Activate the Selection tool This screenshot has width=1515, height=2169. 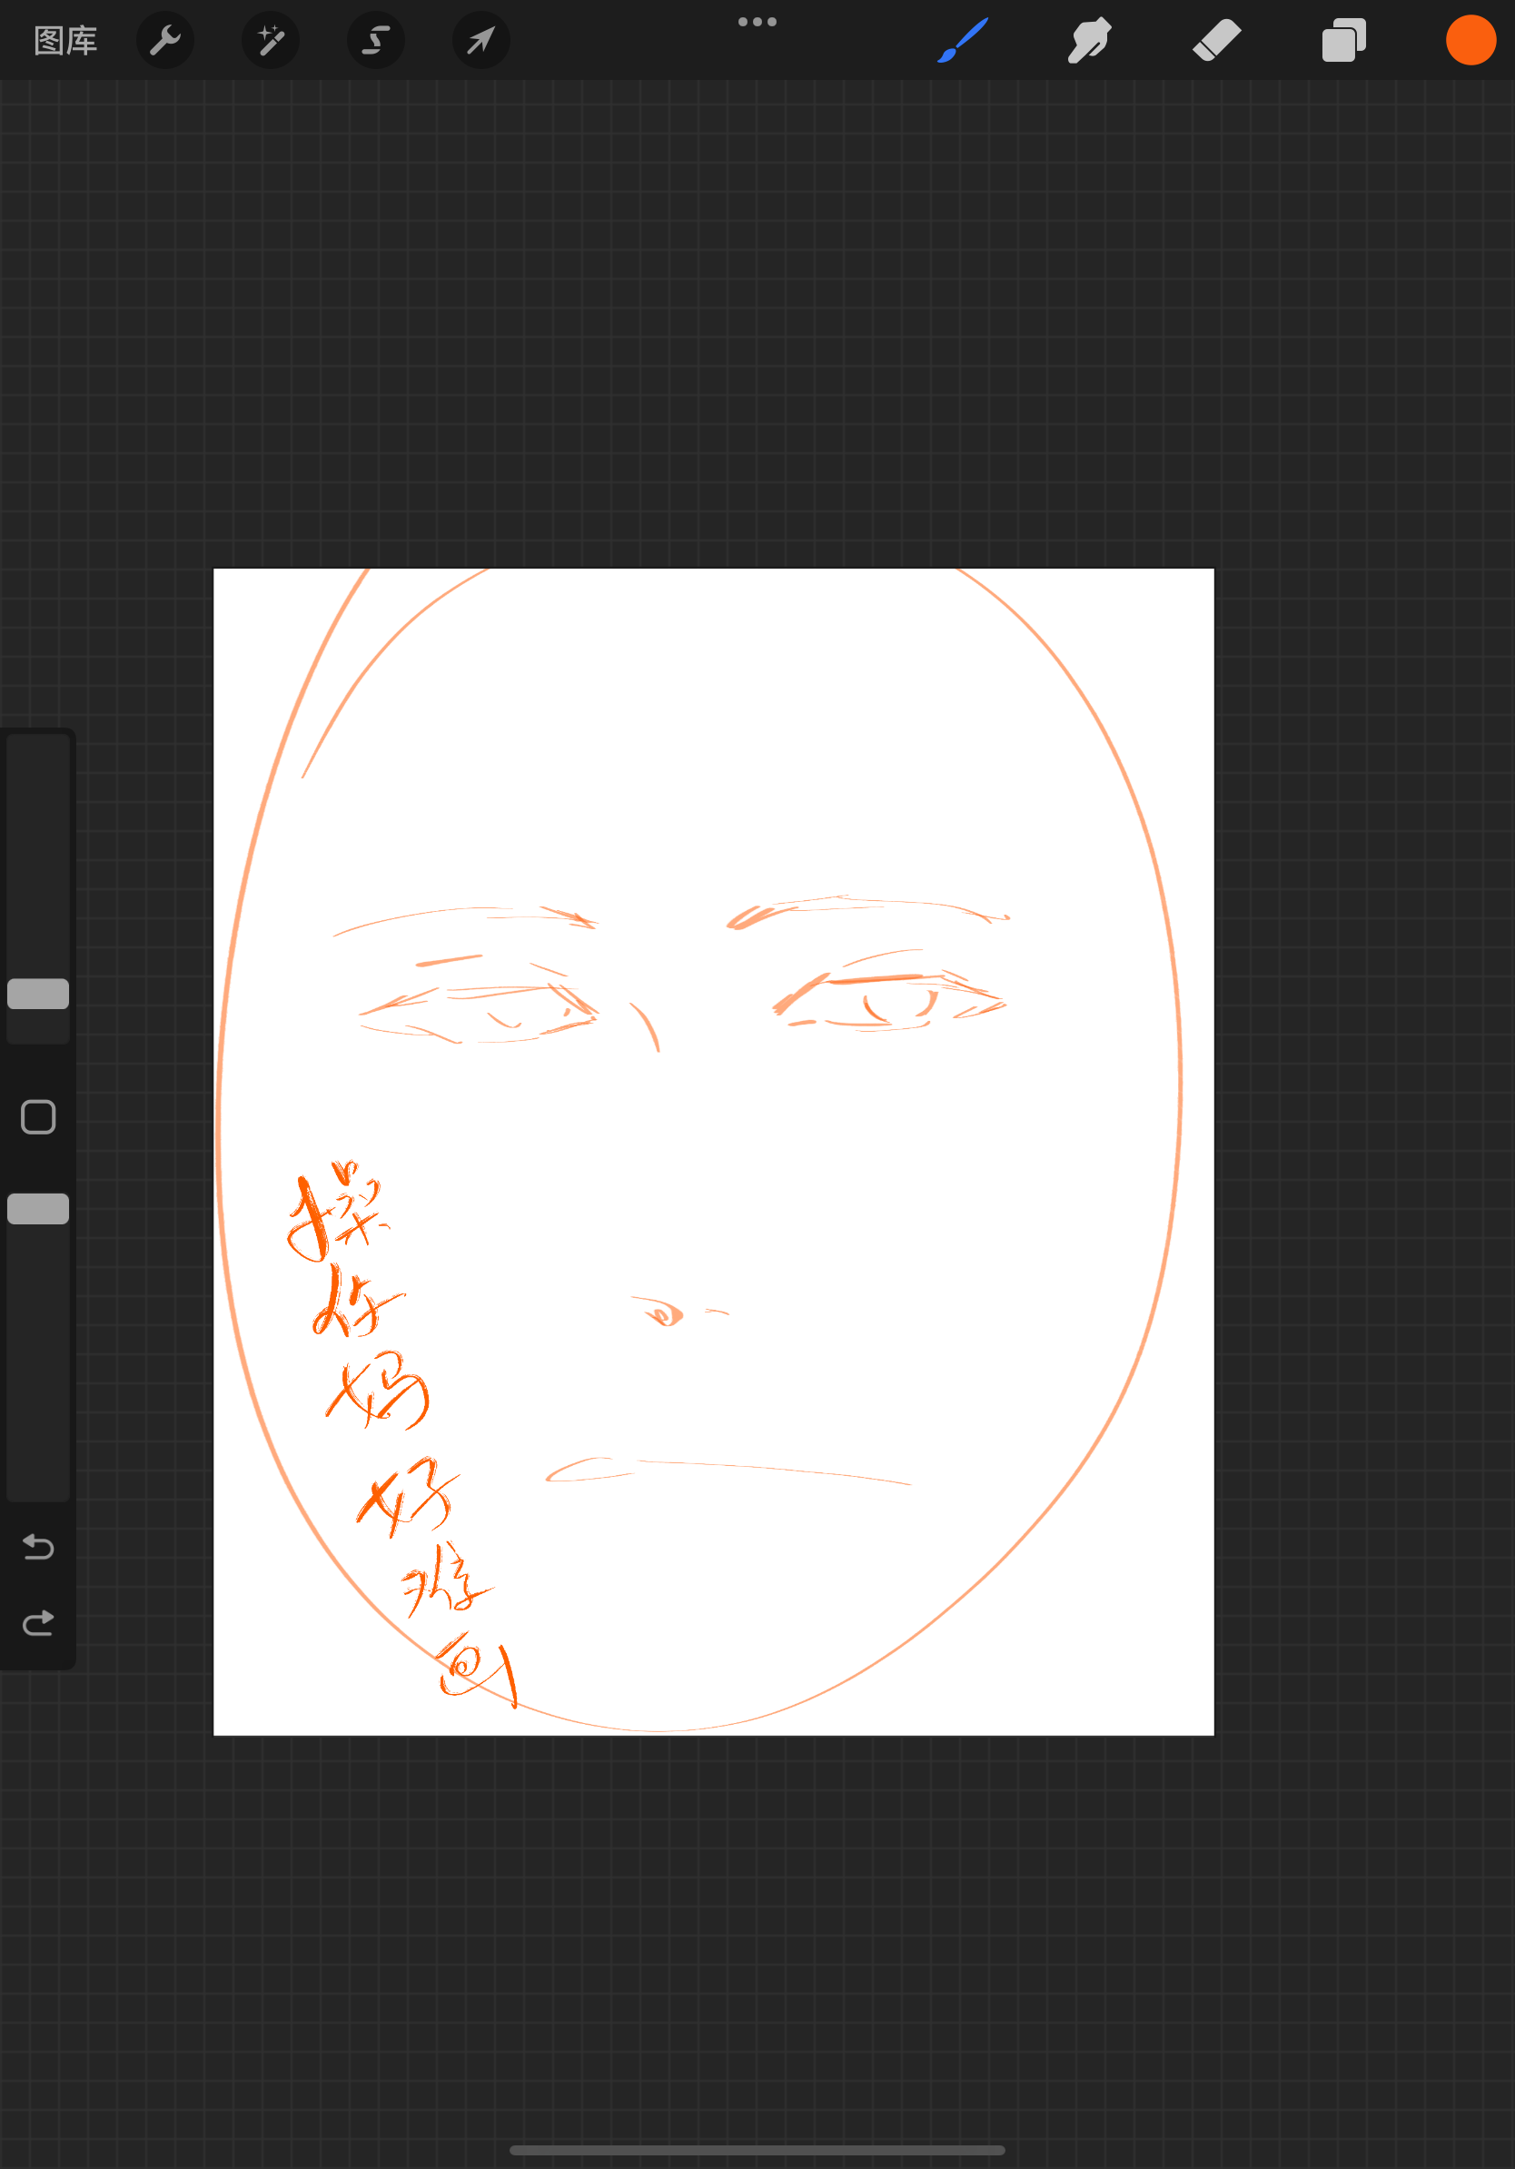tap(376, 41)
